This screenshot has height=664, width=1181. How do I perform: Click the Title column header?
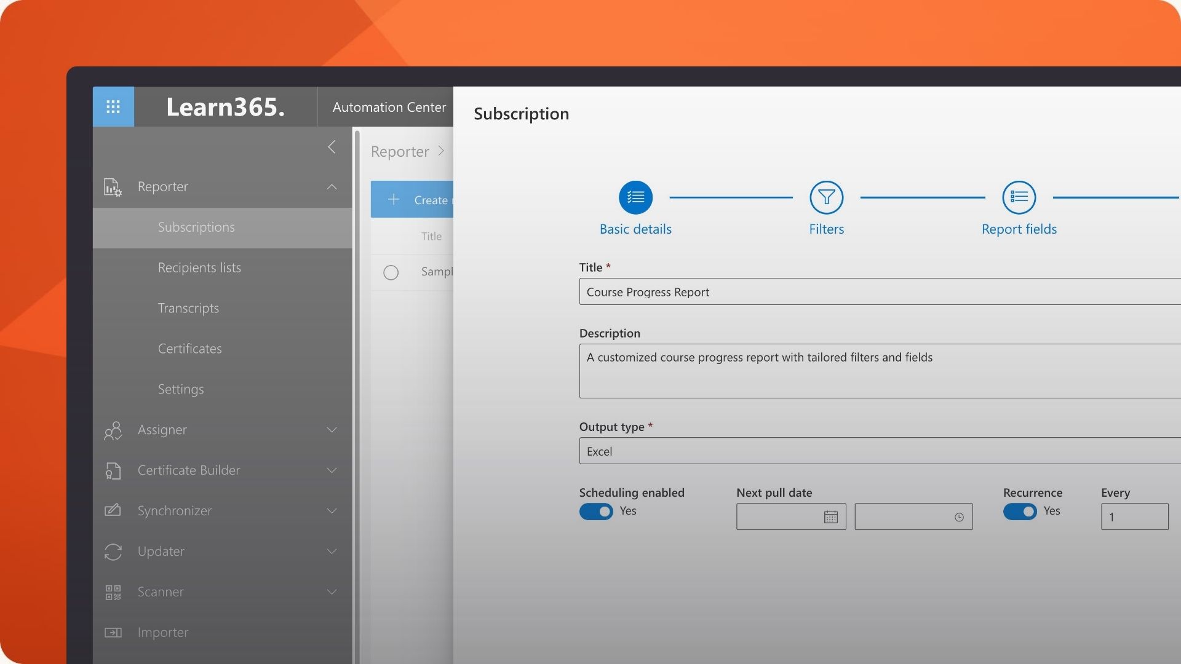tap(431, 236)
